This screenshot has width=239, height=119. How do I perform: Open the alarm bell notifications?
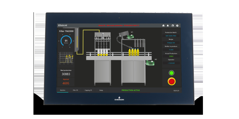coord(168,26)
